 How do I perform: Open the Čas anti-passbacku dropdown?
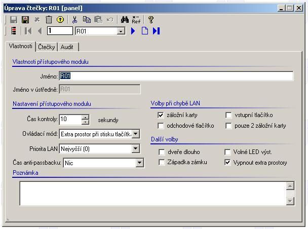tap(140, 163)
